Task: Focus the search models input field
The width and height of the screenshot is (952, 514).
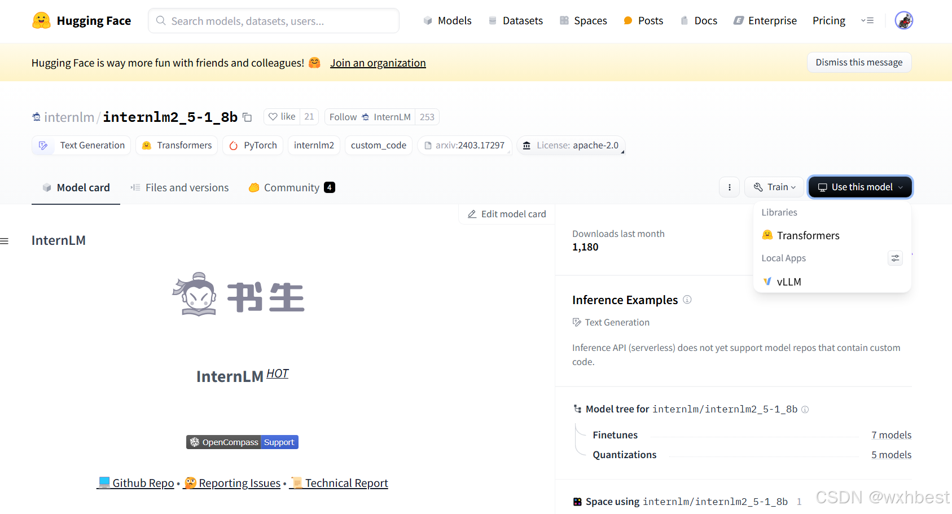Action: [274, 21]
